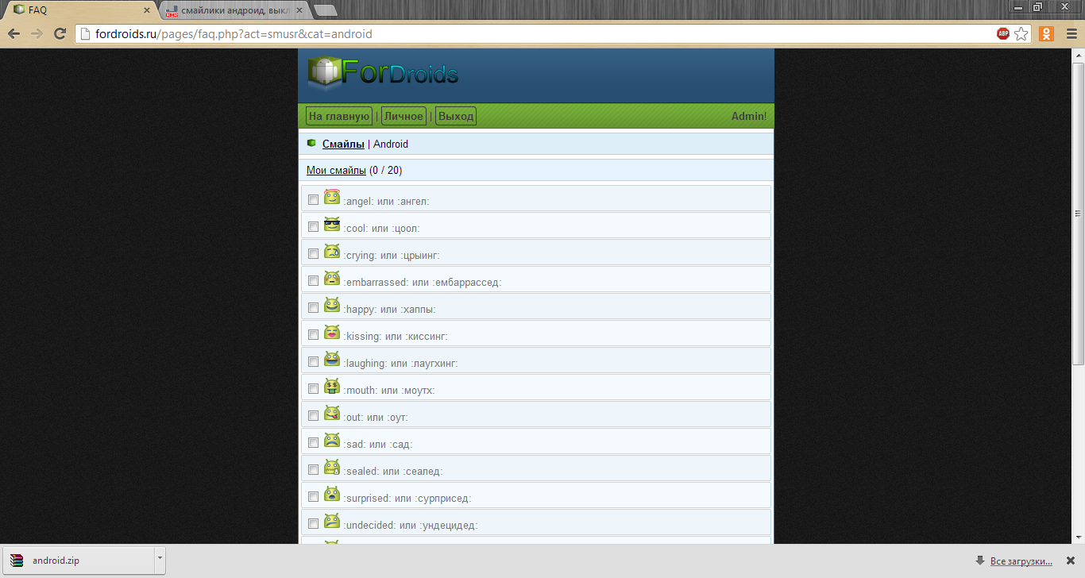Open the Личное personal section

(403, 116)
